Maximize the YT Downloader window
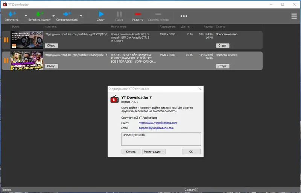 click(283, 5)
